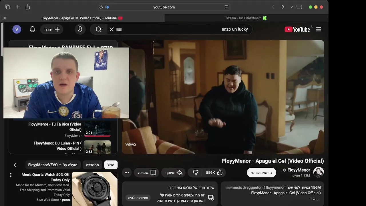This screenshot has height=206, width=366.
Task: Open the ad options three-dot menu
Action: pos(11,175)
